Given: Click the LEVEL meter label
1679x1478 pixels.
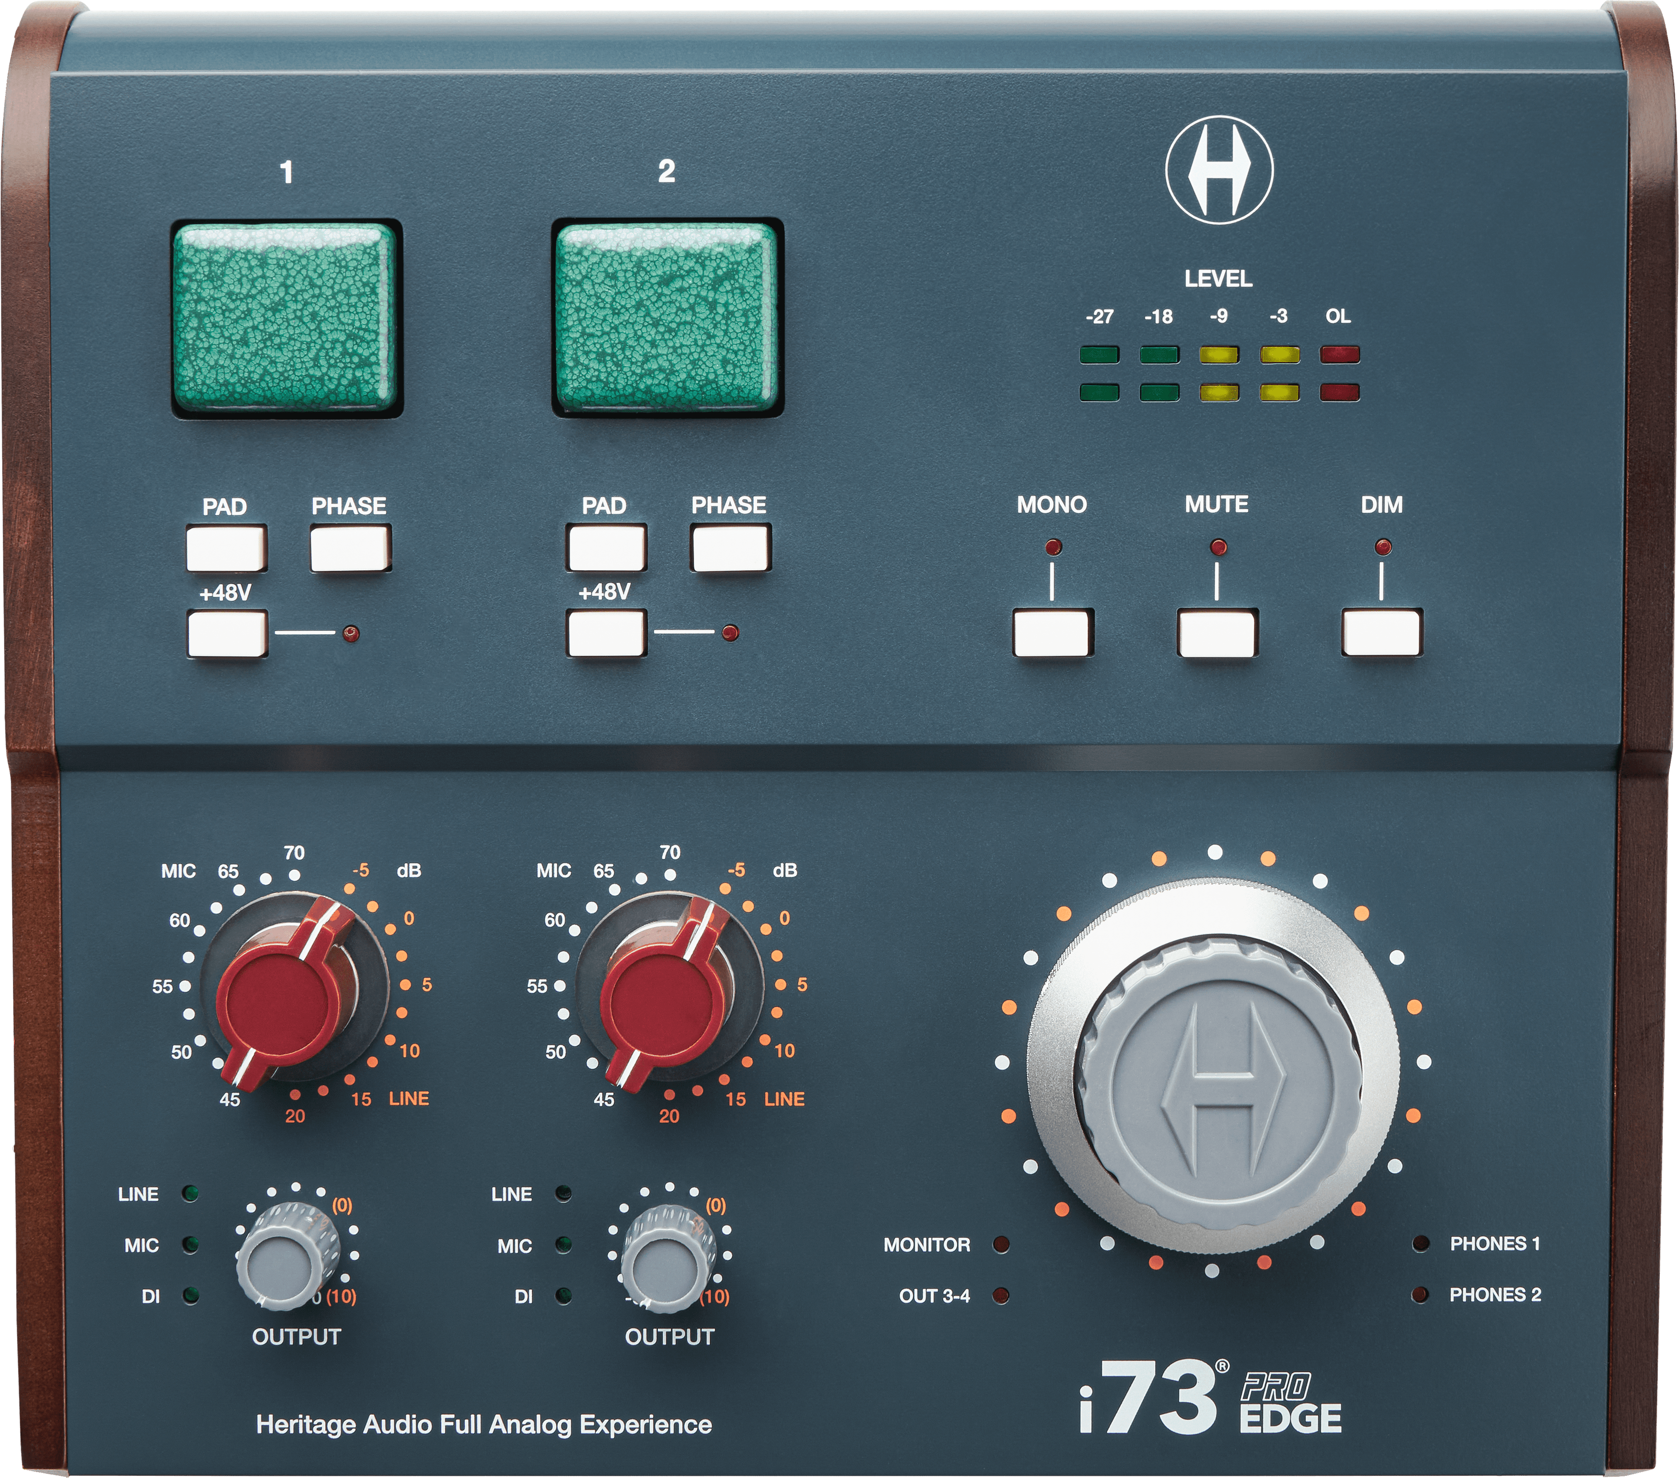Looking at the screenshot, I should click(x=1218, y=279).
